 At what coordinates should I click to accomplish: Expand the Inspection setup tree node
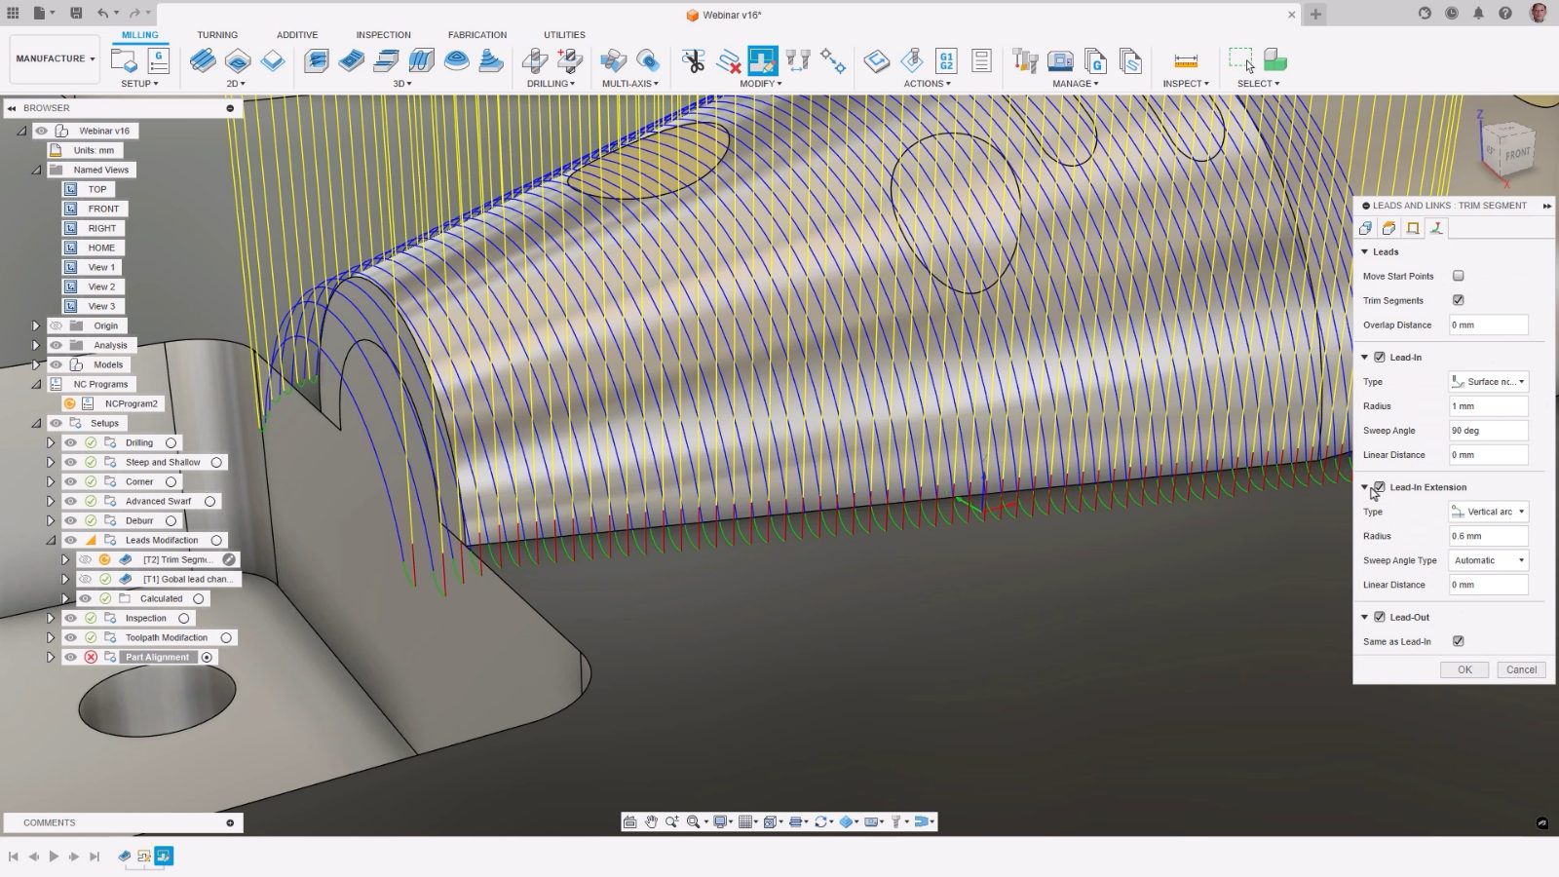51,618
